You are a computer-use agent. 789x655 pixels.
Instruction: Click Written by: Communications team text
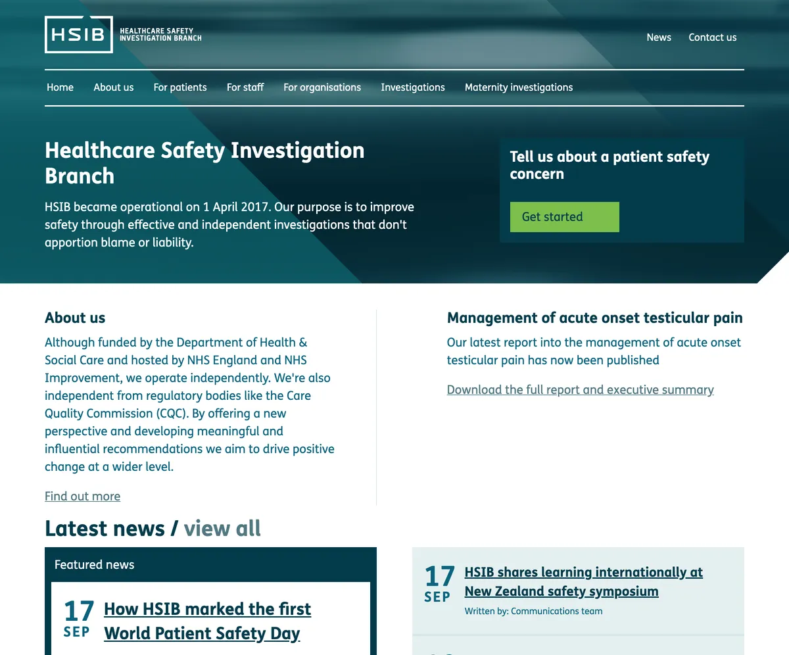(x=533, y=611)
